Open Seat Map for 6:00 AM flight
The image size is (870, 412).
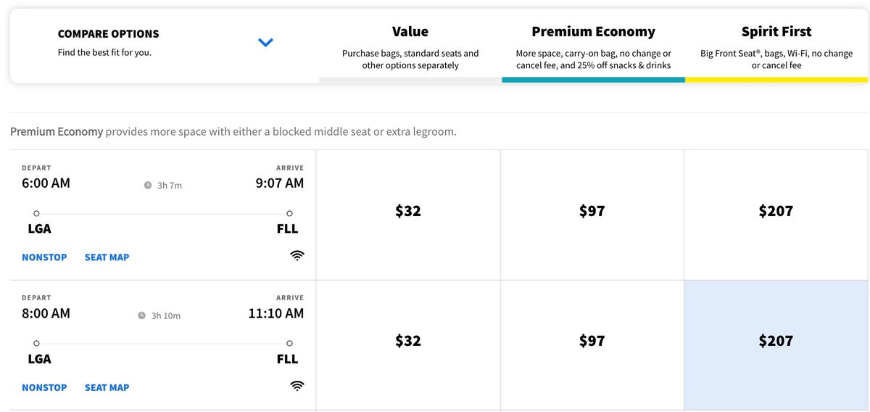107,257
